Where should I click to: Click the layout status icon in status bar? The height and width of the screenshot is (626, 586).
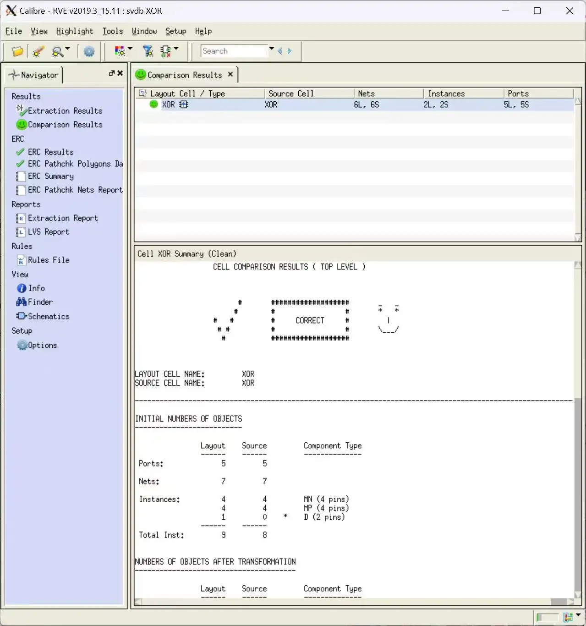click(x=568, y=617)
